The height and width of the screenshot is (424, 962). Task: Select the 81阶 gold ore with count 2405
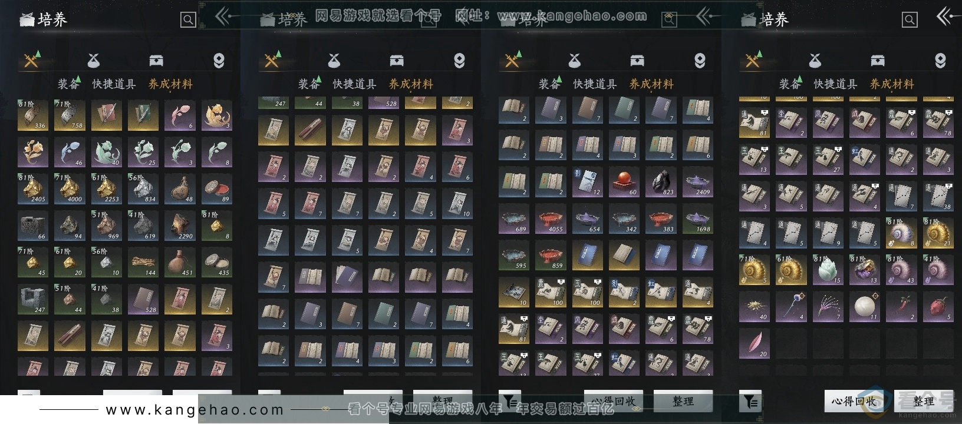32,188
